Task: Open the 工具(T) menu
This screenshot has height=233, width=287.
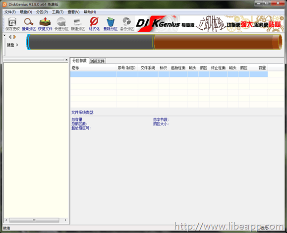Action: 57,12
